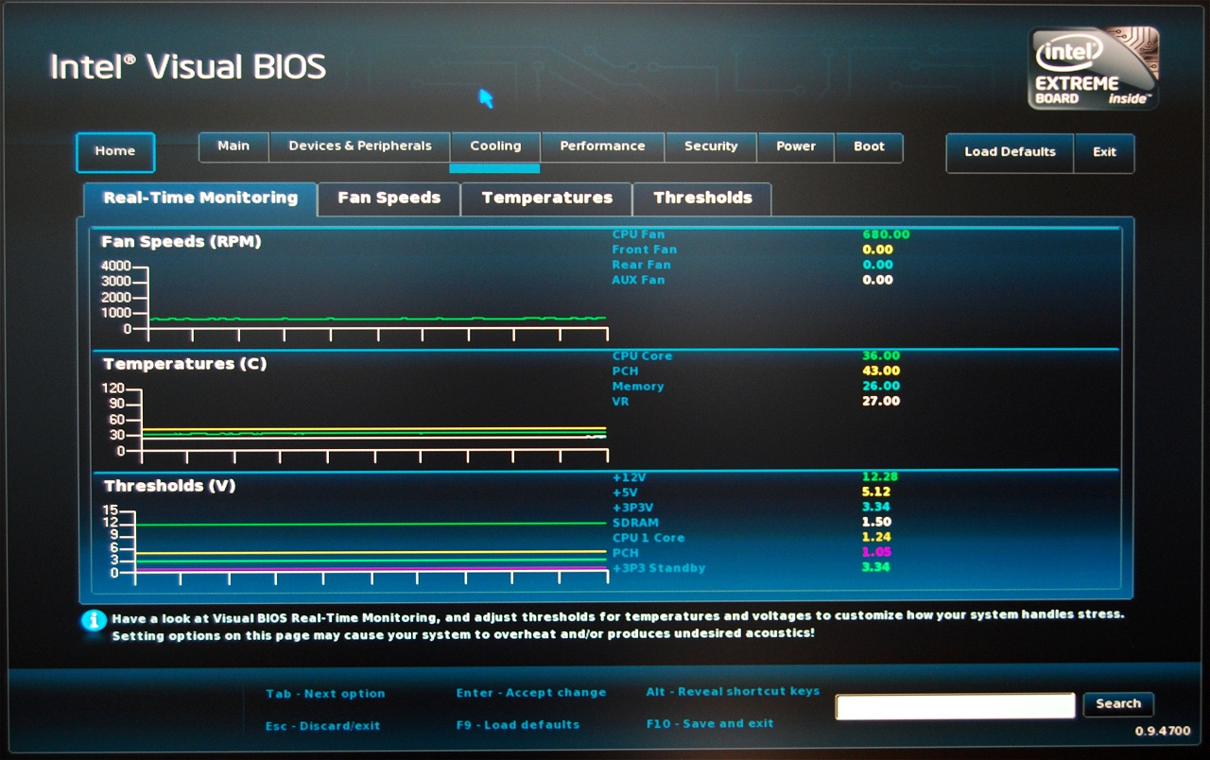
Task: Open the Home screen
Action: 114,151
